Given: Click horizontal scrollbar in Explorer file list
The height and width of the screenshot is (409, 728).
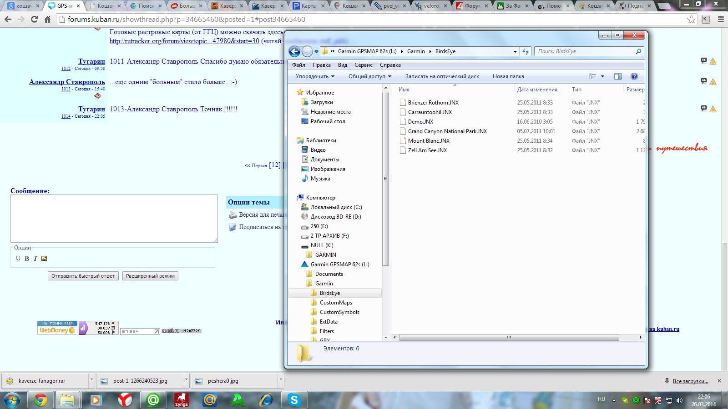Looking at the screenshot, I should coord(509,337).
